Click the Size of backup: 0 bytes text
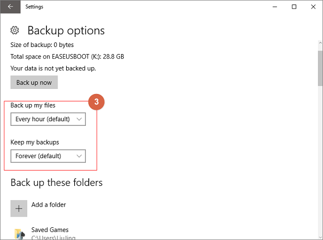 (42, 45)
